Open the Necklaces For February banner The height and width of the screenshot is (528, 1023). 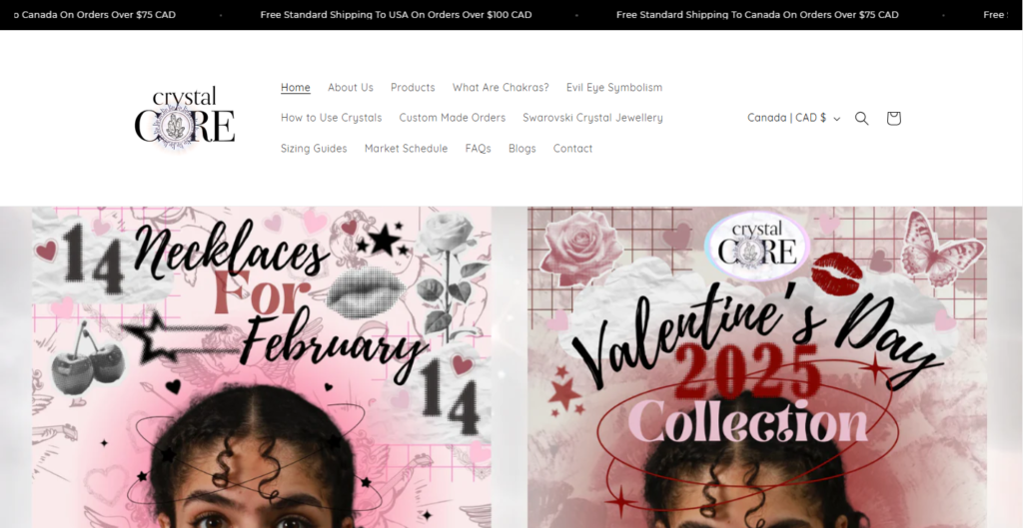coord(262,367)
